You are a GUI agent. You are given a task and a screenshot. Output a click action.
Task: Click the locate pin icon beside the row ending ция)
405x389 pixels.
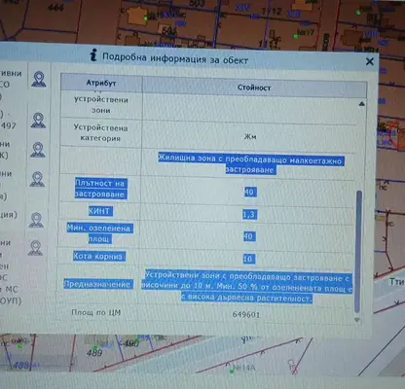point(36,220)
